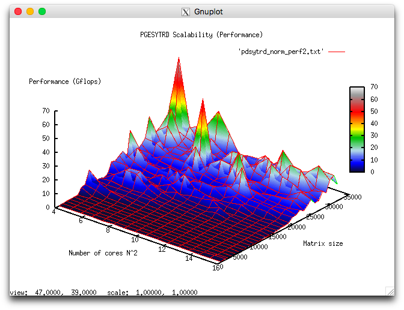Image resolution: width=404 pixels, height=310 pixels.
Task: Click the color bar tick label 30
Action: [x=374, y=136]
